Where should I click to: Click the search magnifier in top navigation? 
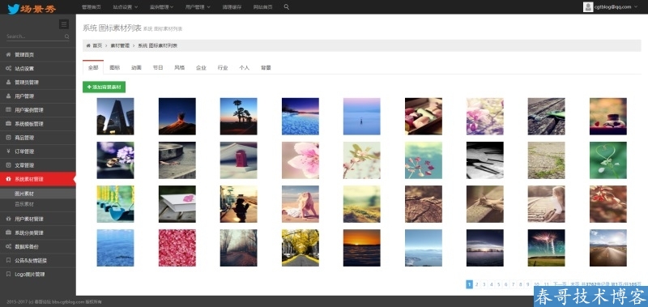pyautogui.click(x=287, y=7)
